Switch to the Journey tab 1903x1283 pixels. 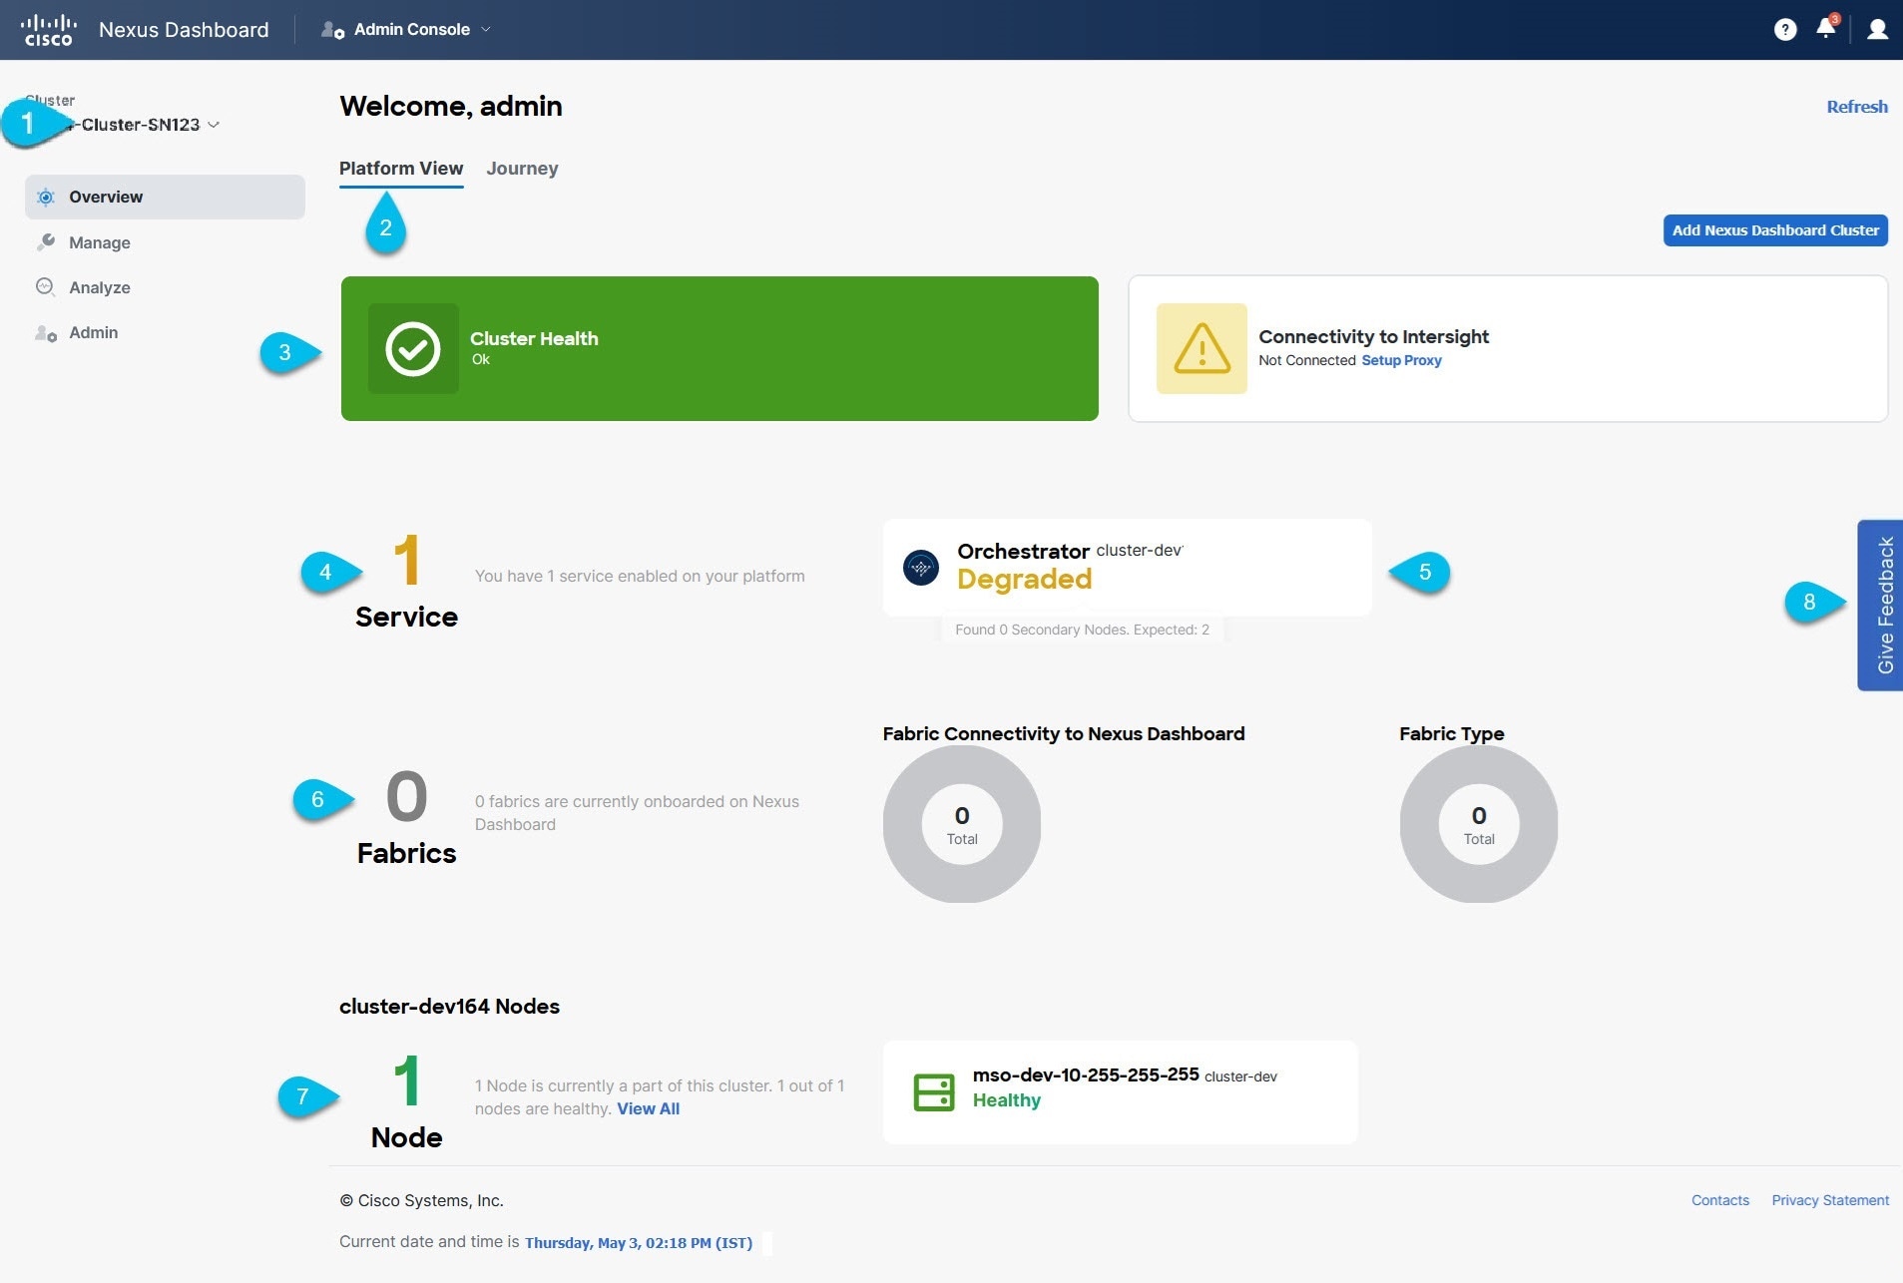tap(522, 169)
